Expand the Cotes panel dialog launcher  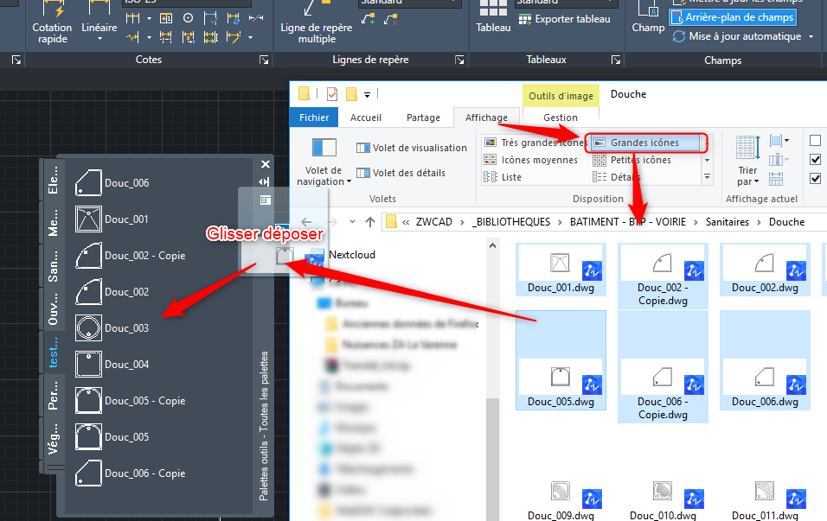coord(264,60)
